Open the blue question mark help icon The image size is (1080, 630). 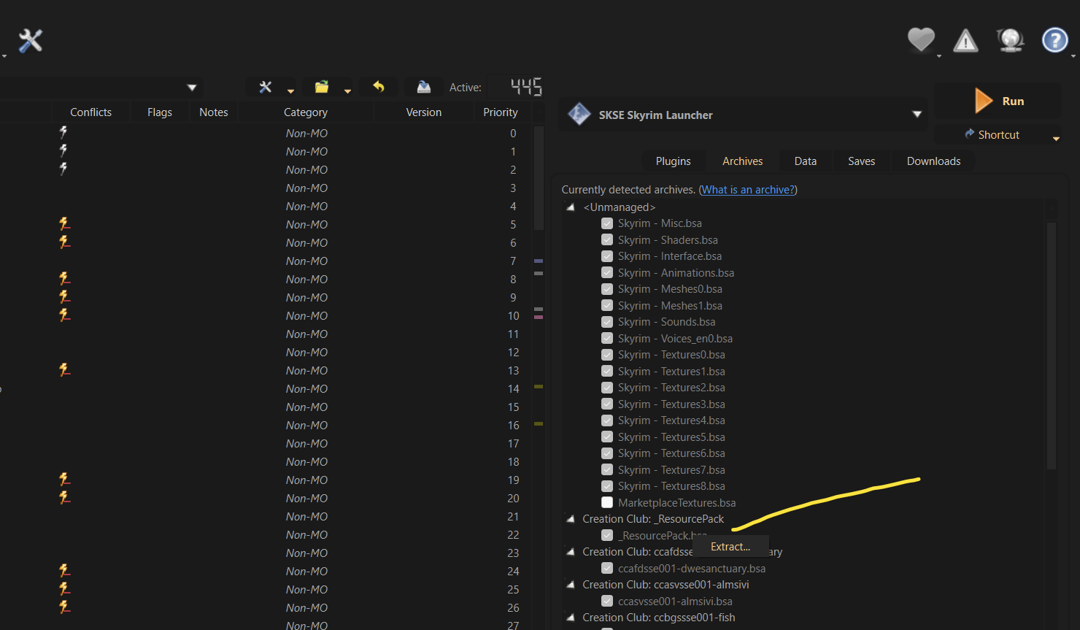(x=1054, y=40)
